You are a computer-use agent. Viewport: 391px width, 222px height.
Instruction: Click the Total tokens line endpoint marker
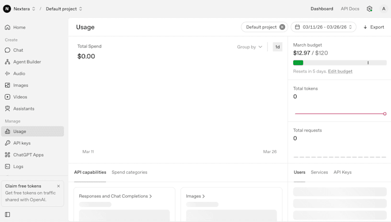[x=385, y=114]
